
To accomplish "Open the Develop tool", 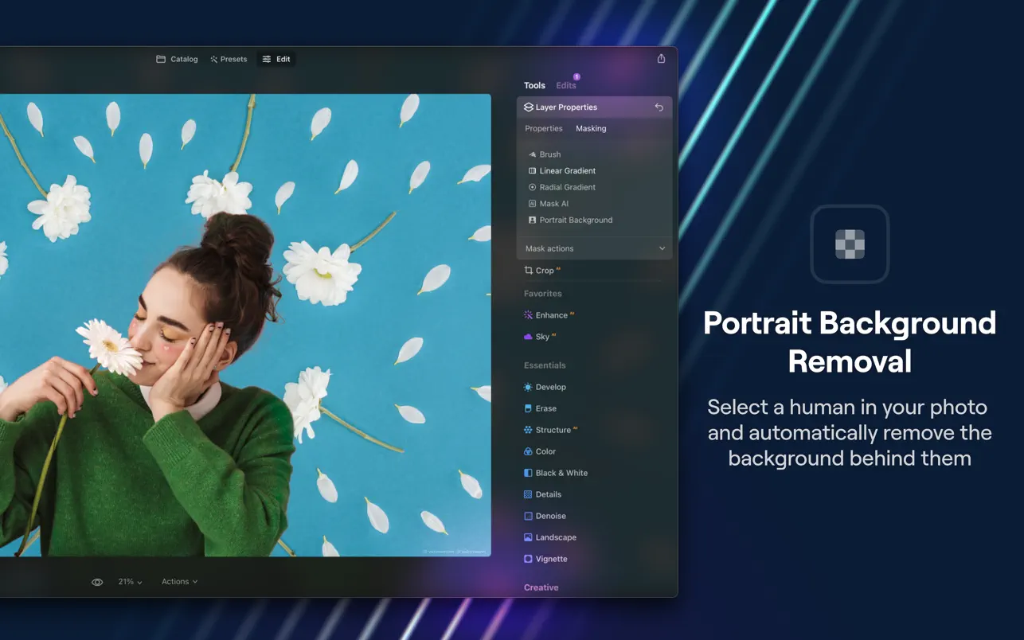I will [x=550, y=387].
